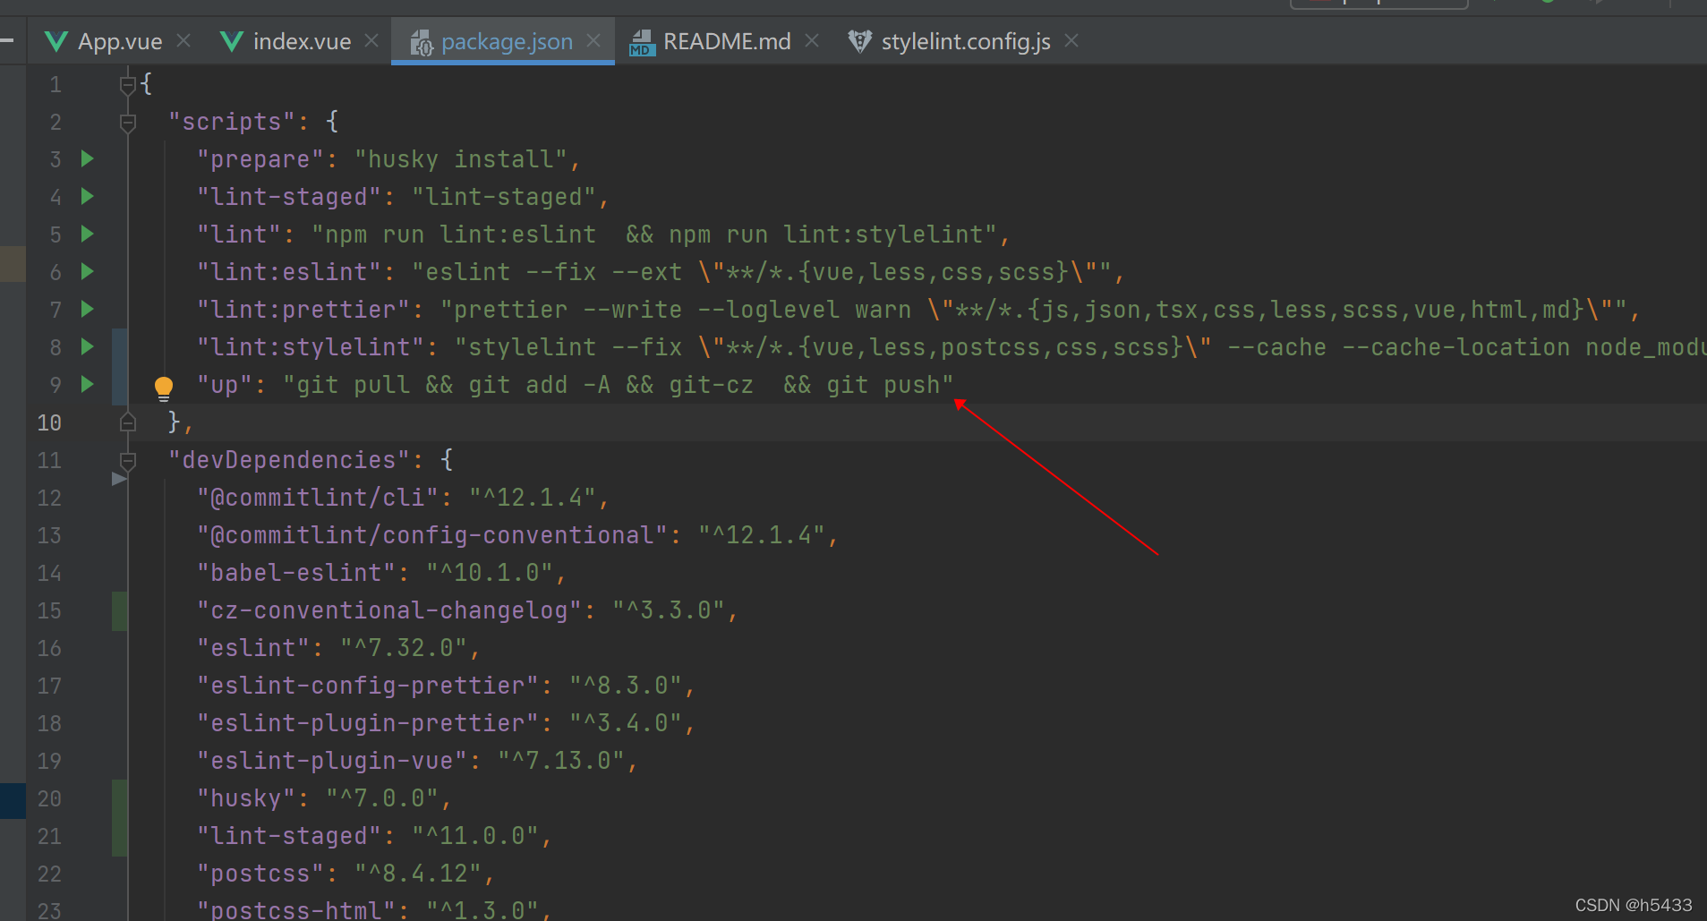
Task: Close the README.md tab
Action: pyautogui.click(x=812, y=41)
